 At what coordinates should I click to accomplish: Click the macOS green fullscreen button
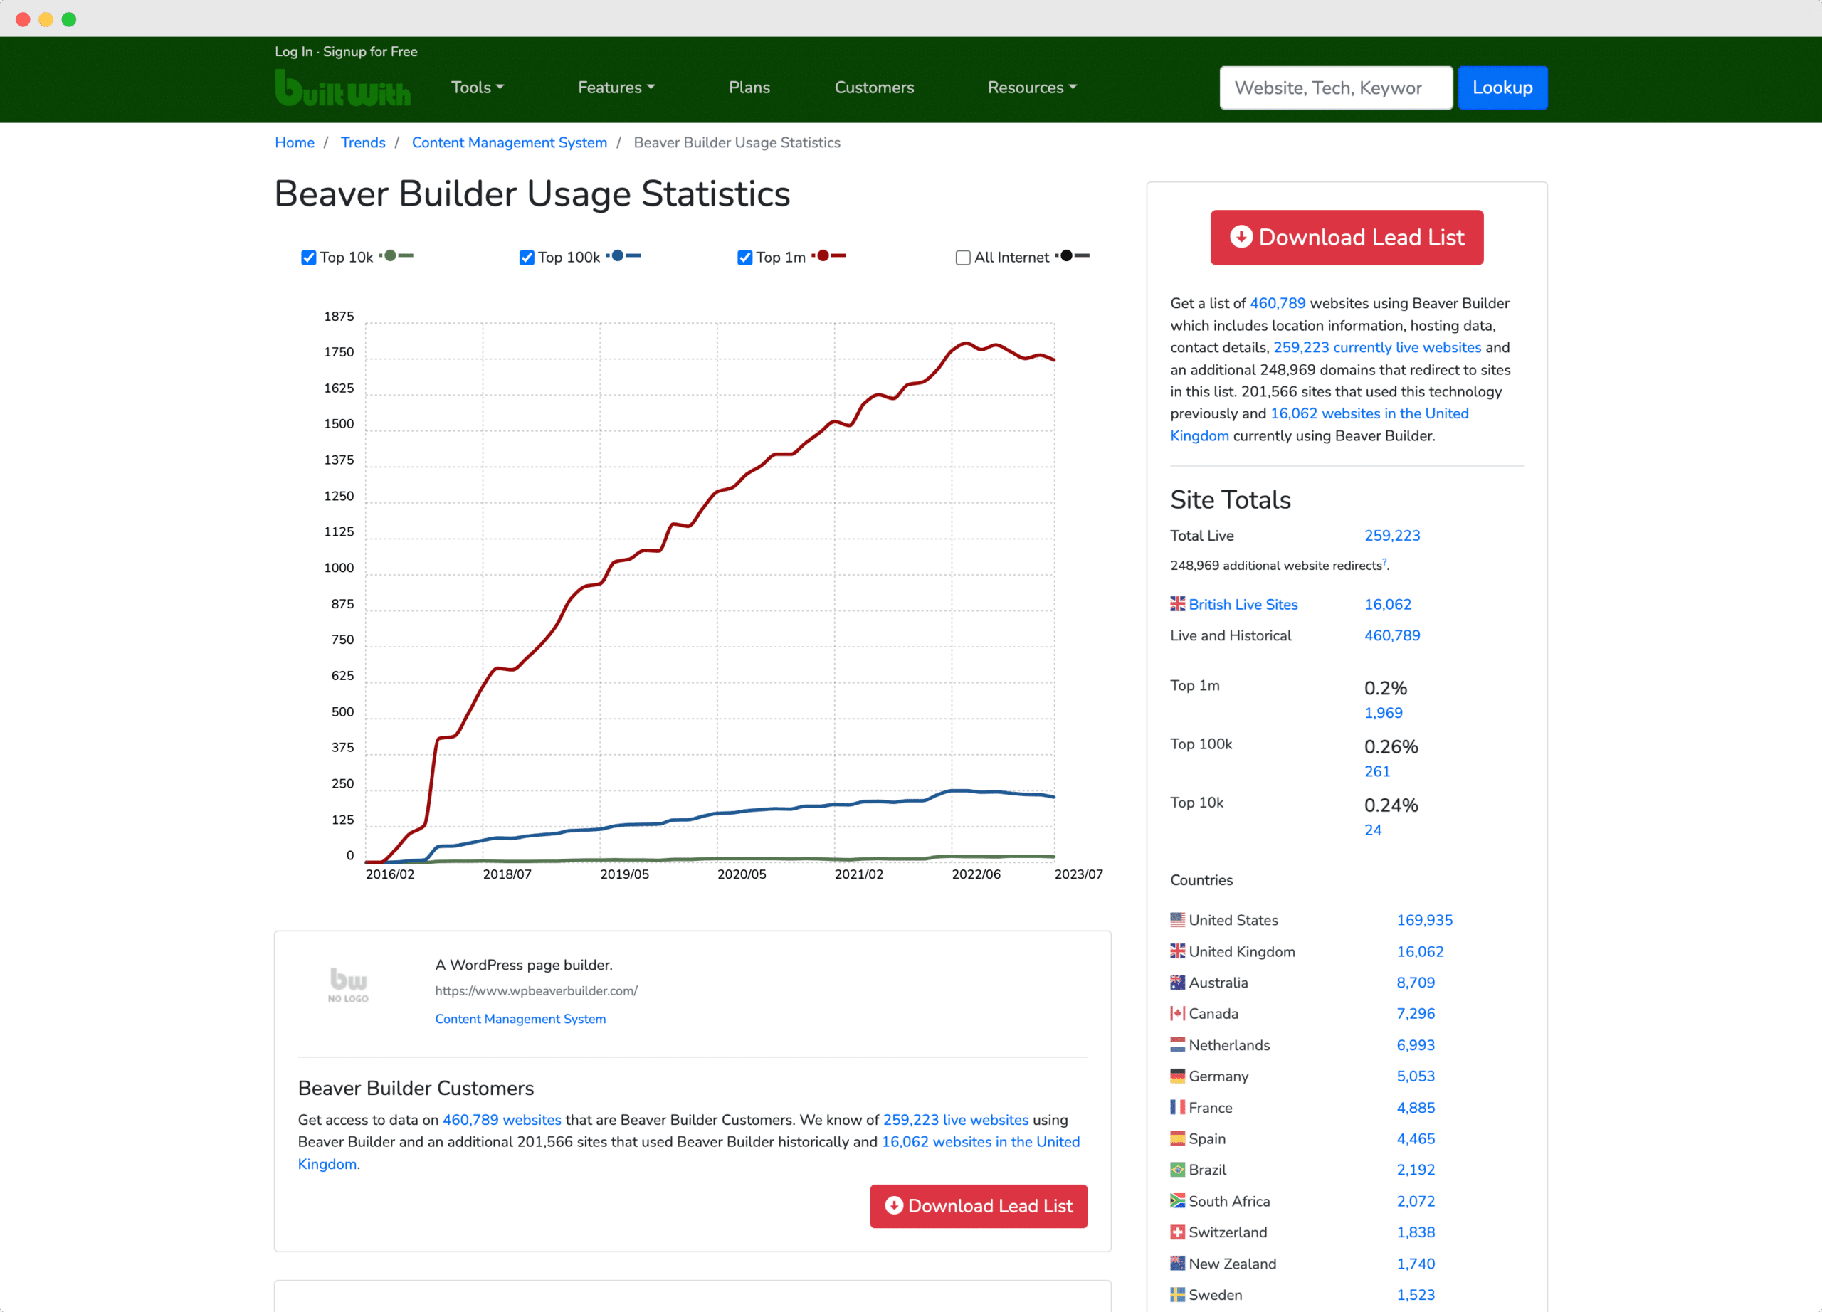tap(69, 19)
